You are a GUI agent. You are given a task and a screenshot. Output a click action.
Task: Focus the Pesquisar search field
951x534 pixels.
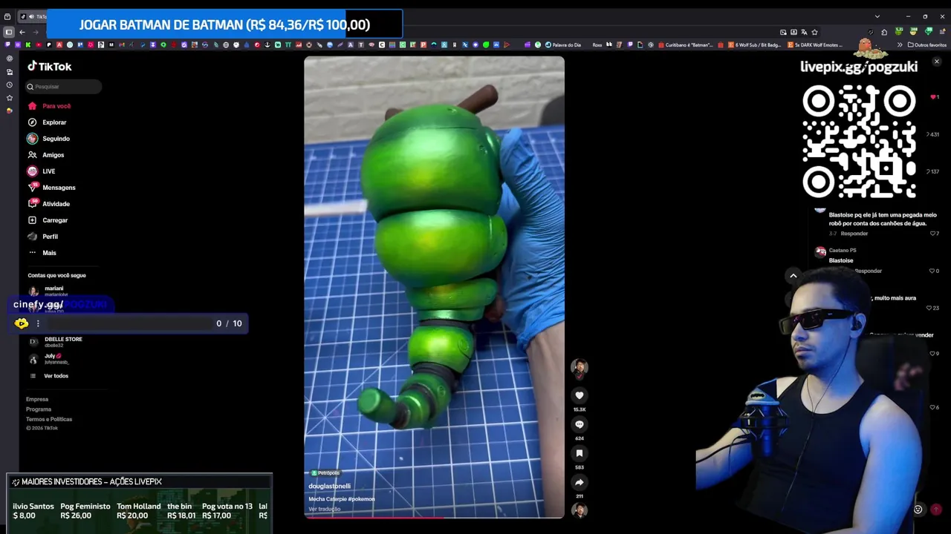(63, 87)
